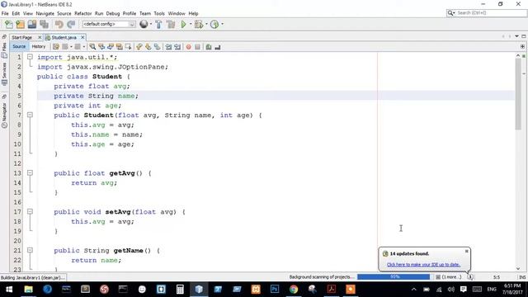Click the Find Previous Occurrence icon
The image size is (528, 297).
(x=101, y=47)
